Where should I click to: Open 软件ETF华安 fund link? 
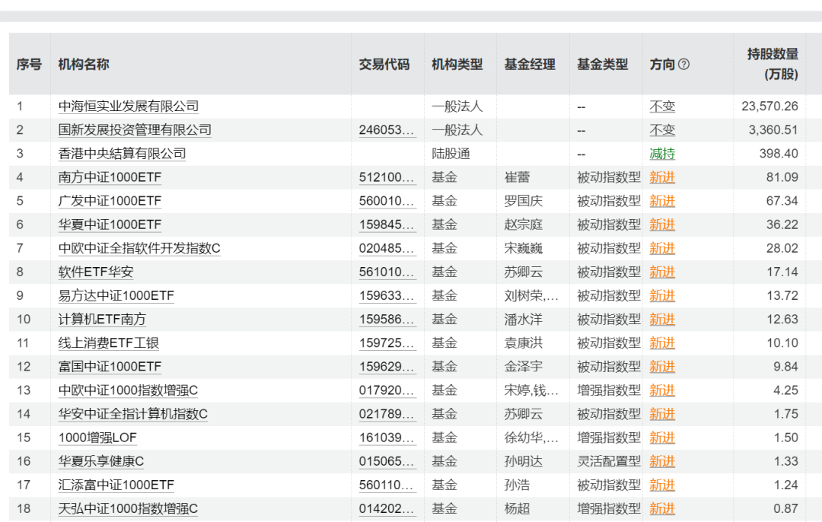(x=96, y=272)
